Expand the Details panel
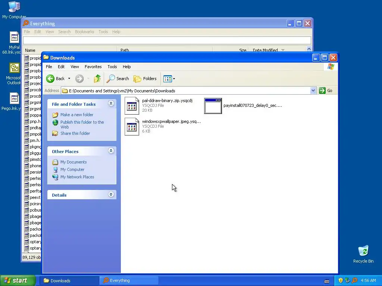Viewport: 382px width, 286px height. coord(111,194)
